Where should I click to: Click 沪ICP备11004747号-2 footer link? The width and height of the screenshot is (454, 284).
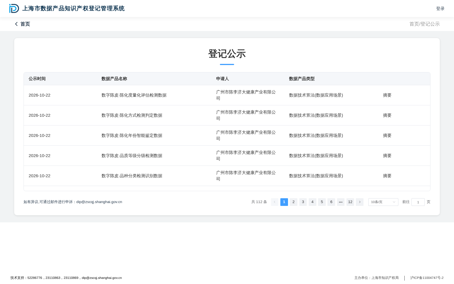(x=427, y=278)
